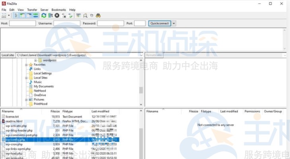The height and width of the screenshot is (159, 290).
Task: Reconnect to the last server
Action: [70, 16]
